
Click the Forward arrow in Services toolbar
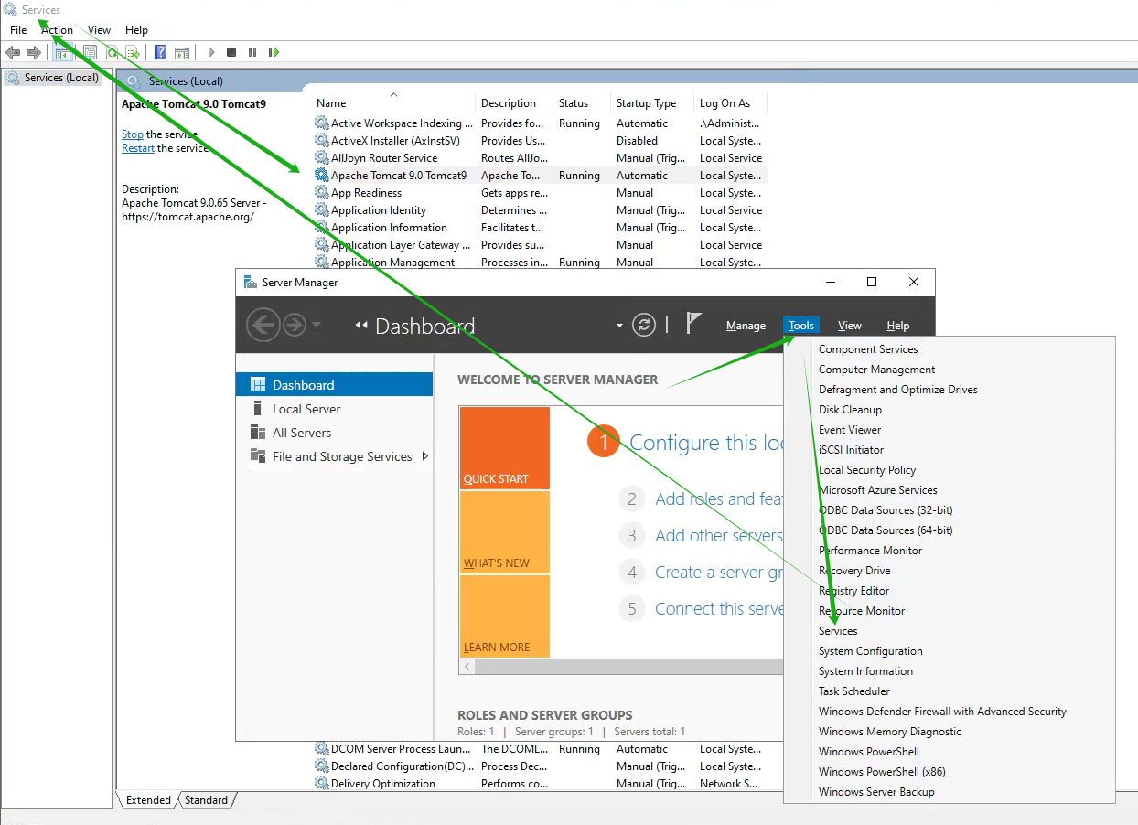point(34,53)
